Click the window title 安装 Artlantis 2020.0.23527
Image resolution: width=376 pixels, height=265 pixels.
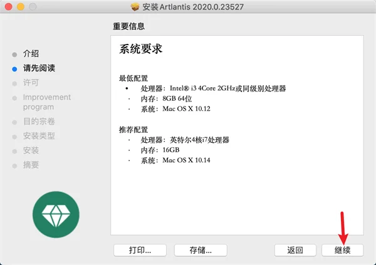(193, 7)
